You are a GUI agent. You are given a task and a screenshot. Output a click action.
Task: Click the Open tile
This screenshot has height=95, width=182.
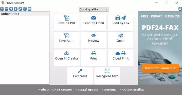coord(120,40)
